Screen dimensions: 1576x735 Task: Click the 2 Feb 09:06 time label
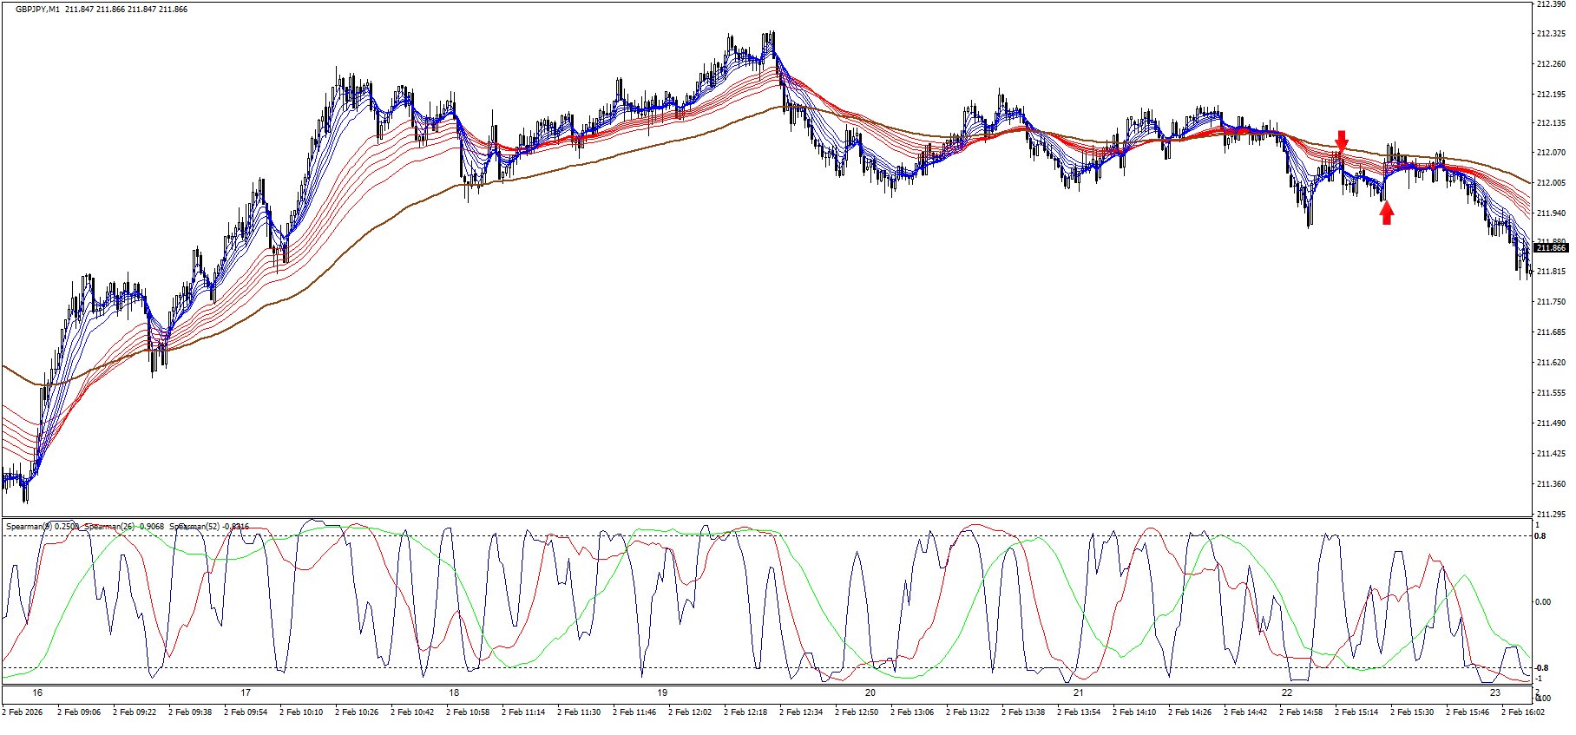coord(79,712)
